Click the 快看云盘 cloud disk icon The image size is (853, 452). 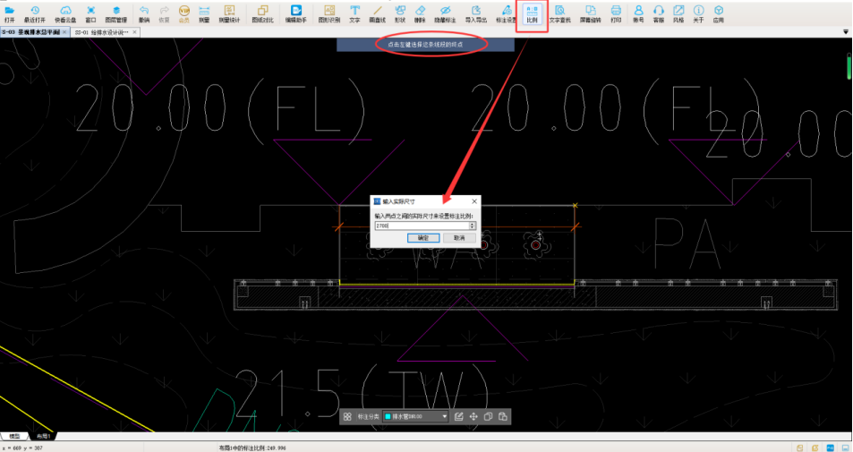[x=65, y=13]
